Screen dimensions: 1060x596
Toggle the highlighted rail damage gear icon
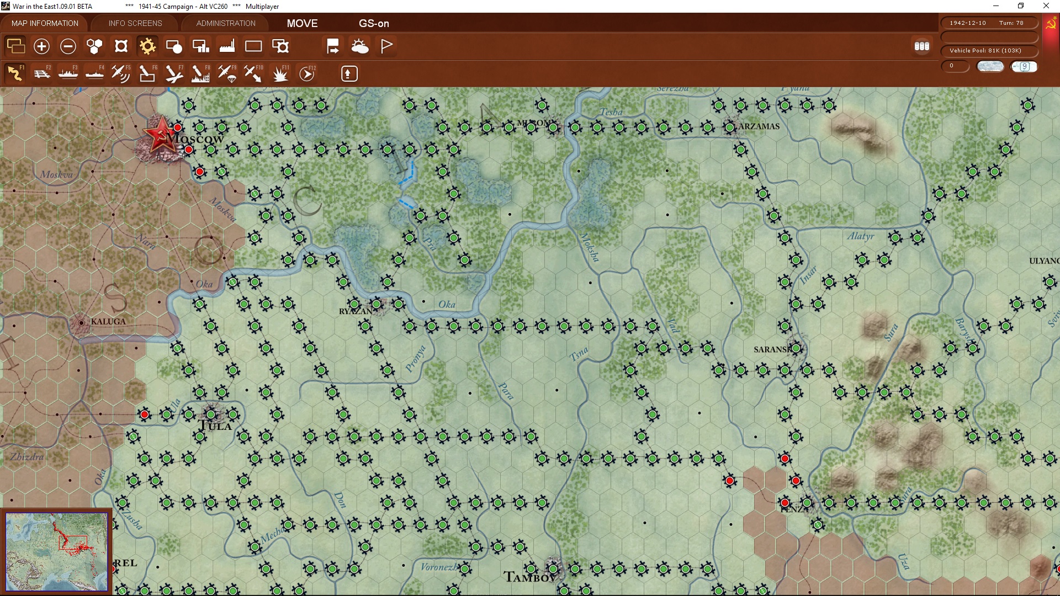click(x=147, y=46)
